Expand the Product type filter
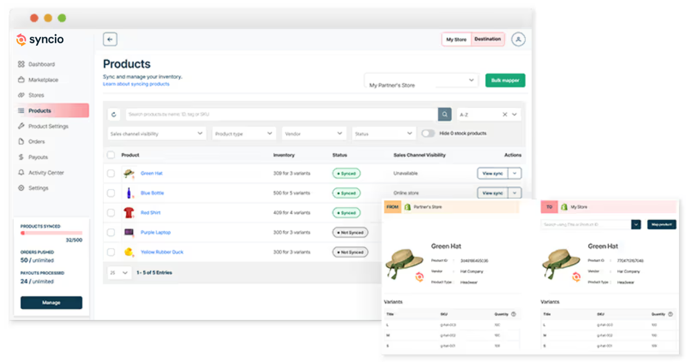 (x=244, y=133)
